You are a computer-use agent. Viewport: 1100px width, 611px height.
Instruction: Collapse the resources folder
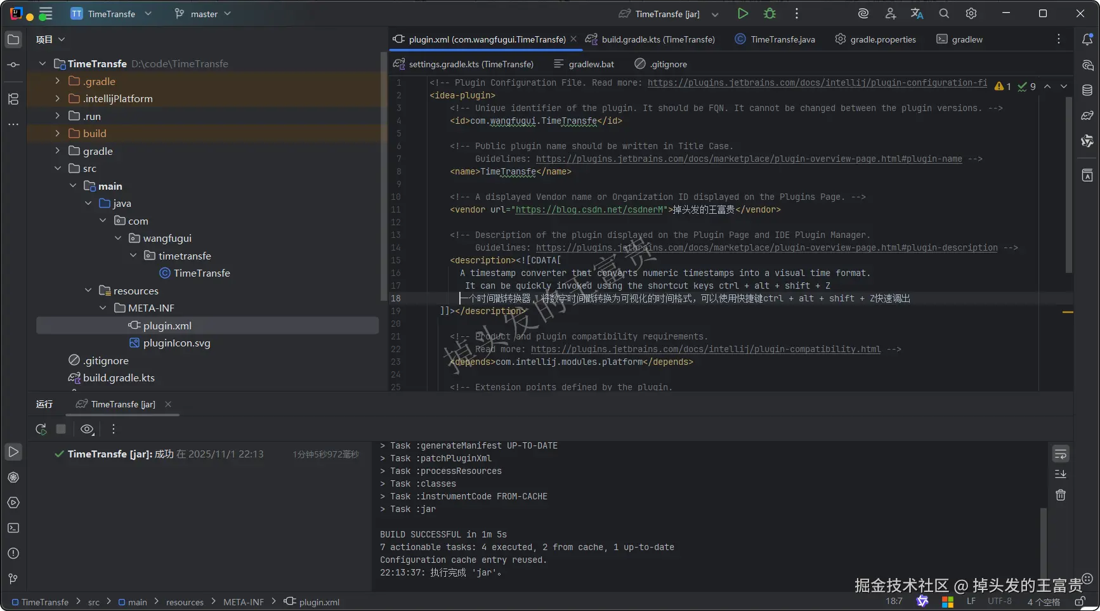88,291
